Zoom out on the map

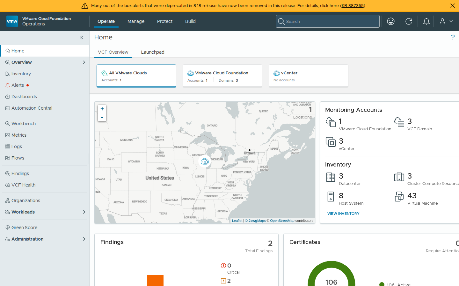[x=102, y=118]
